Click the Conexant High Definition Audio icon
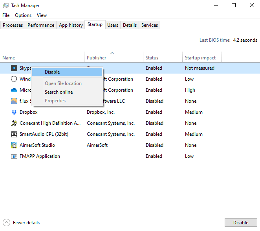The image size is (260, 231). pos(14,123)
